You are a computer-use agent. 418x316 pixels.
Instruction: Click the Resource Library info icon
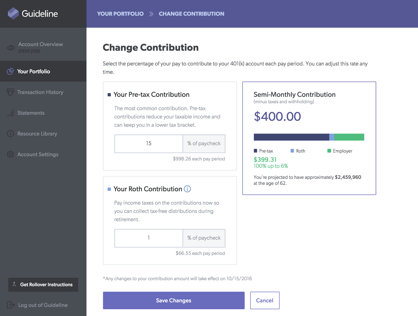[x=10, y=134]
